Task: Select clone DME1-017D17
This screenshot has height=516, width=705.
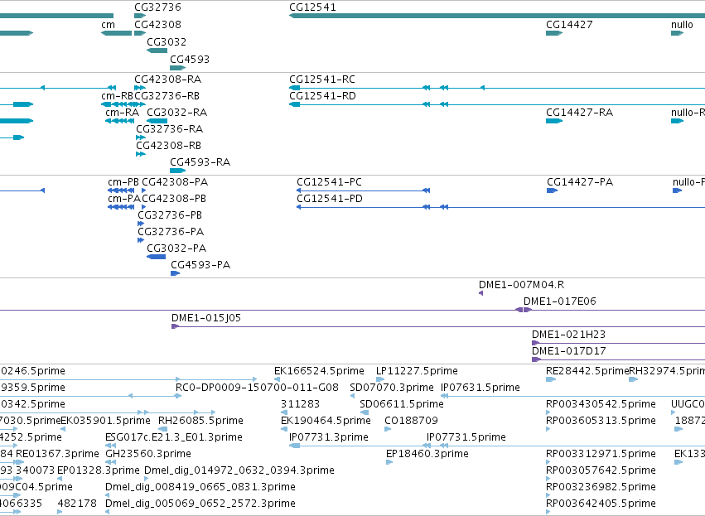Action: pyautogui.click(x=568, y=351)
